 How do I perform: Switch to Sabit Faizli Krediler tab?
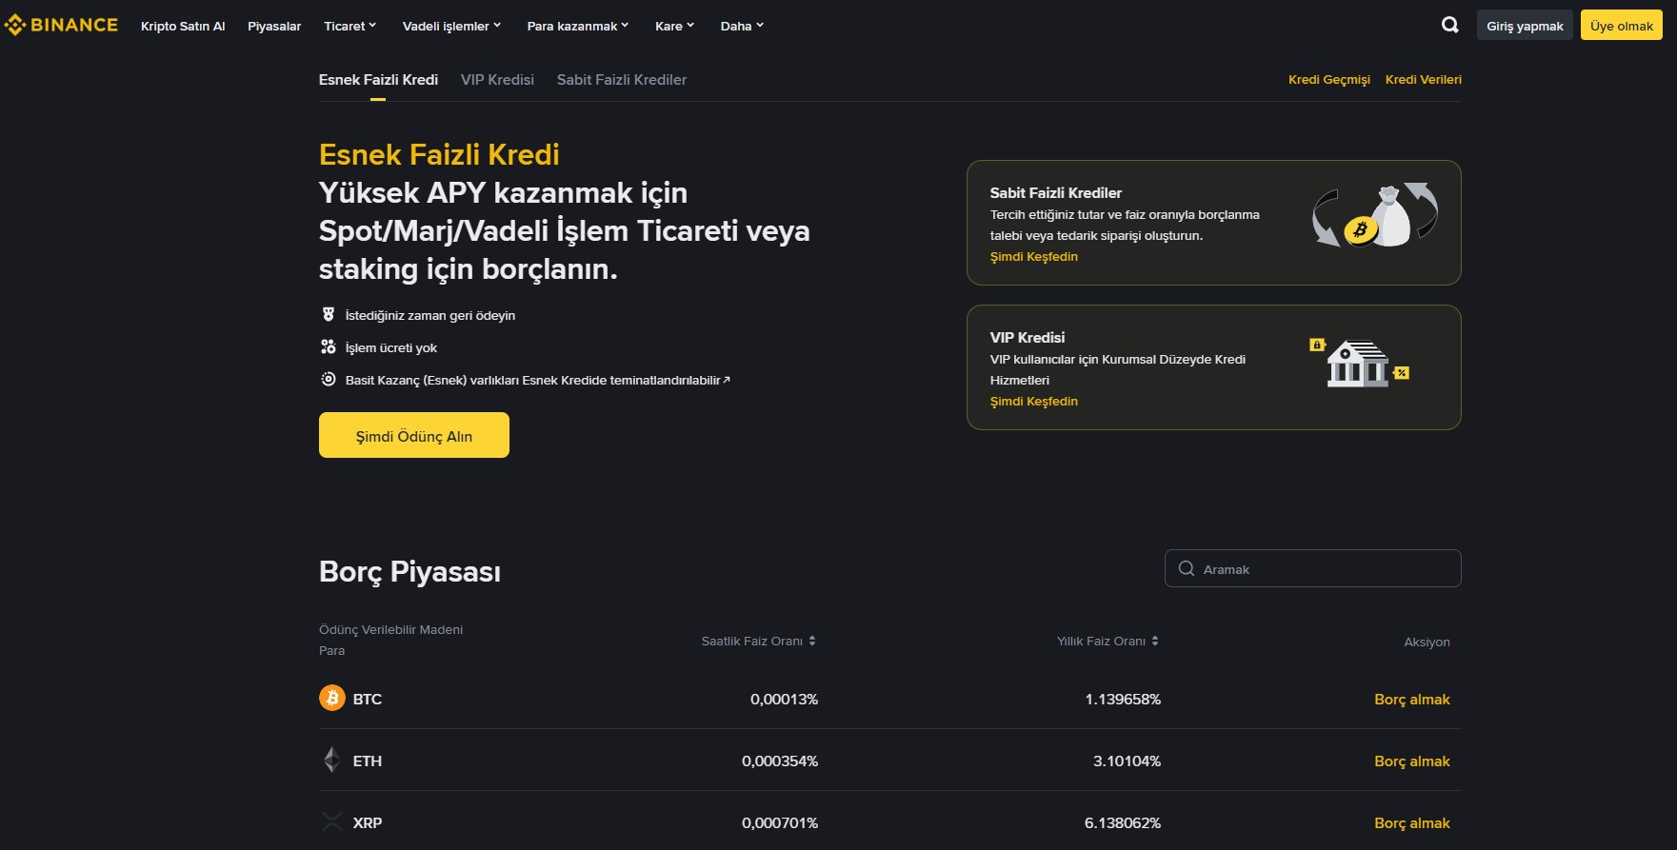click(x=622, y=80)
